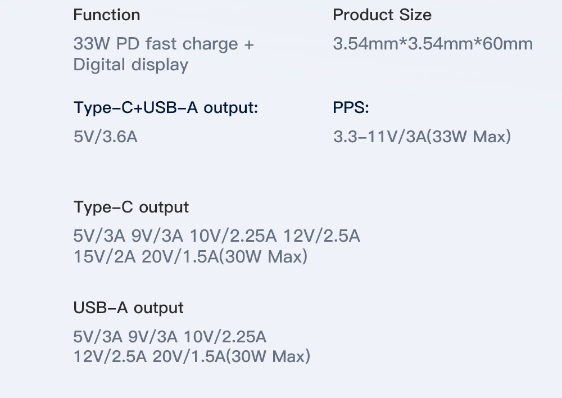Click the word 33W in the Function description
The image size is (562, 398).
92,44
